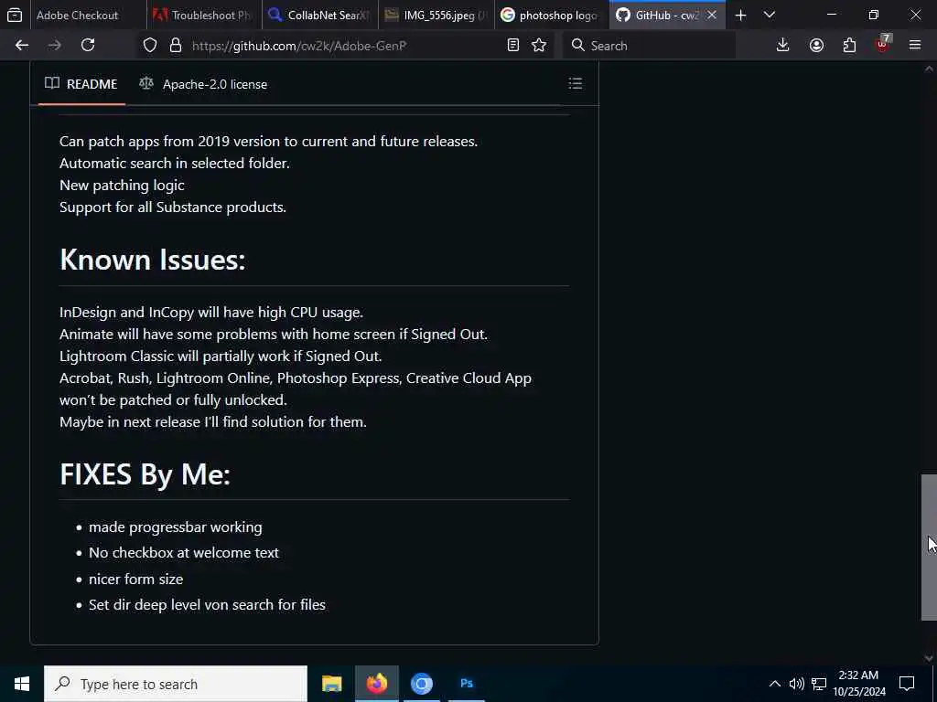Click the scrollbar down arrow
Viewport: 937px width, 702px height.
(x=928, y=658)
